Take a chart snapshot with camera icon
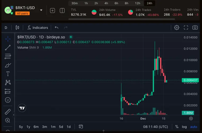The image size is (202, 133). (x=195, y=27)
